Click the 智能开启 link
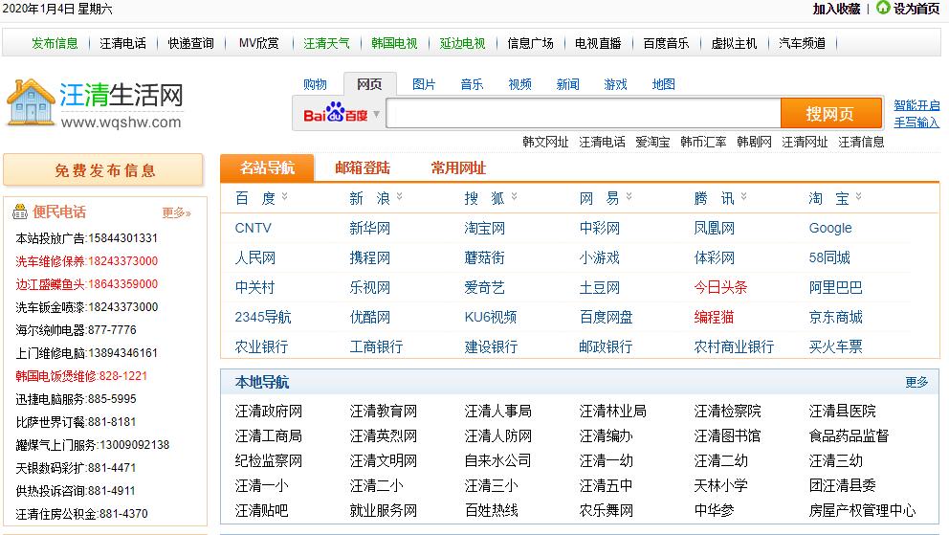The width and height of the screenshot is (949, 535). click(916, 105)
